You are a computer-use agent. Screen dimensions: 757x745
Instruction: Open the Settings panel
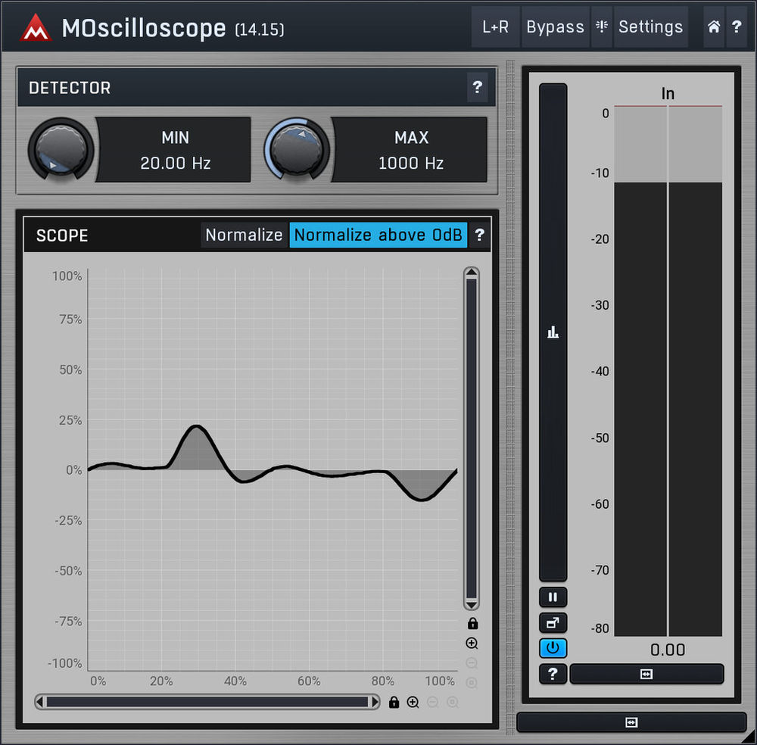coord(650,26)
